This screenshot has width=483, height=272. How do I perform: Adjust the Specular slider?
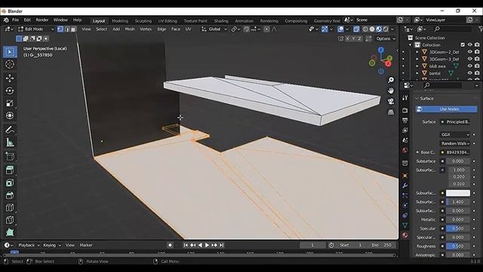point(458,228)
